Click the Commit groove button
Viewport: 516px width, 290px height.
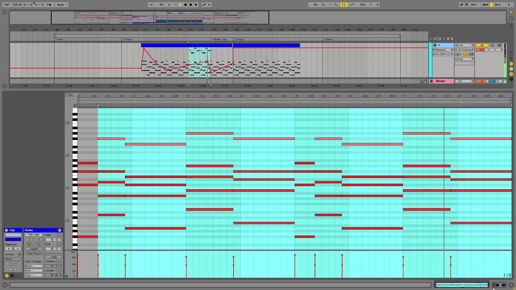13,263
